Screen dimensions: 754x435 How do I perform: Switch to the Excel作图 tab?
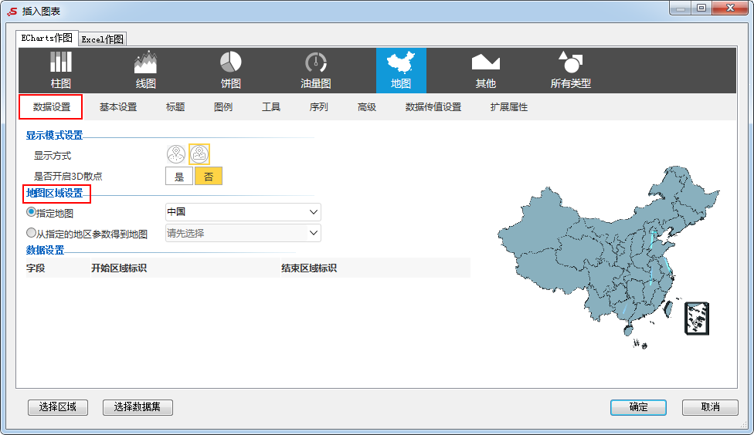pyautogui.click(x=103, y=39)
